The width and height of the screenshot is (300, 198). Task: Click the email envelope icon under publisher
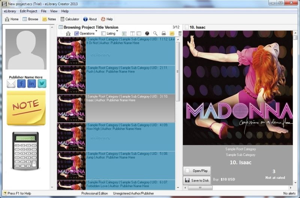tap(11, 84)
